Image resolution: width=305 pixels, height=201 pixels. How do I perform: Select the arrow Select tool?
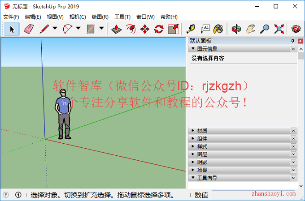(12, 29)
